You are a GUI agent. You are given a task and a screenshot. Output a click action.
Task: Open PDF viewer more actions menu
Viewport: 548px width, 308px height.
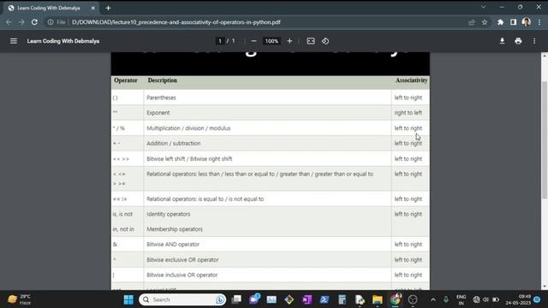coord(534,41)
